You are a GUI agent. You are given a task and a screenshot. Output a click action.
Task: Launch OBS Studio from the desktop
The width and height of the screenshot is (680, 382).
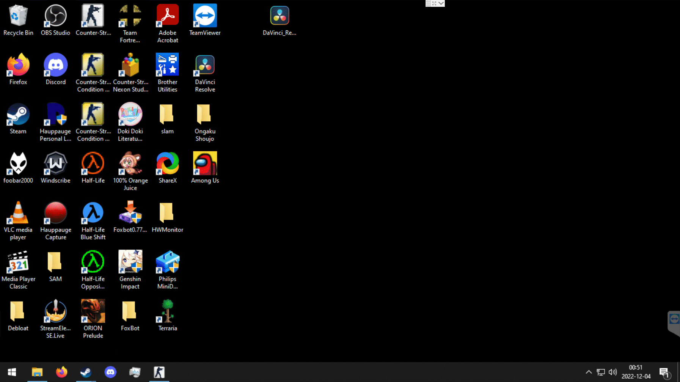(55, 20)
